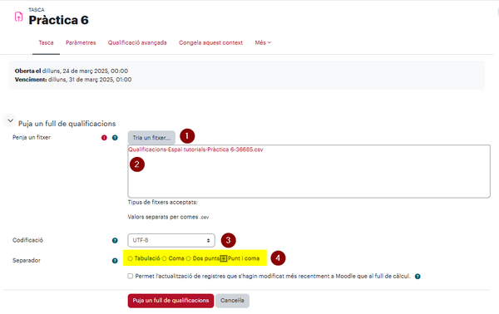Click the red Puja un full de qualificacions button
Image resolution: width=499 pixels, height=314 pixels.
pyautogui.click(x=170, y=301)
